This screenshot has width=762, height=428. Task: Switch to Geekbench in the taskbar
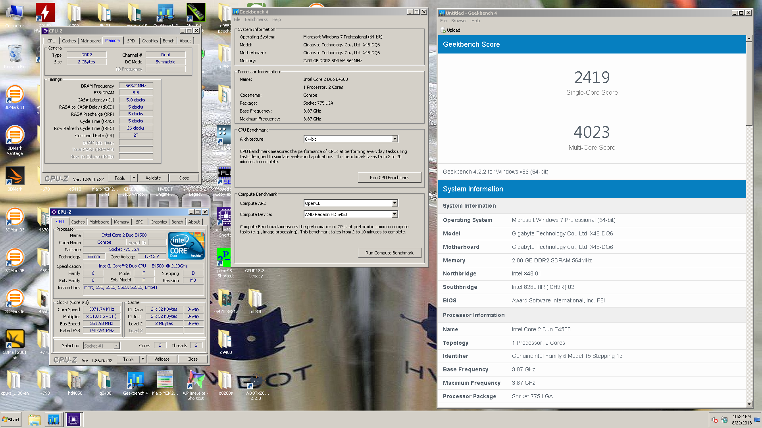[x=54, y=420]
